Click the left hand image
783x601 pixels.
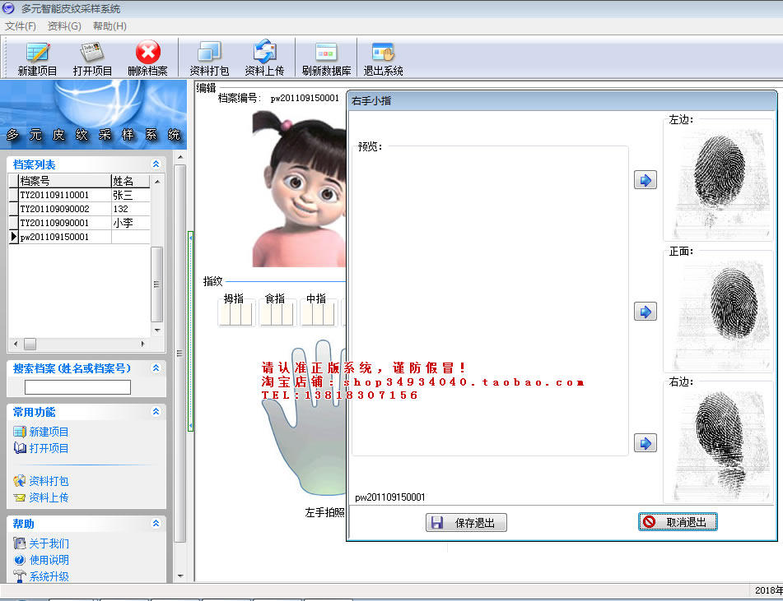(305, 419)
